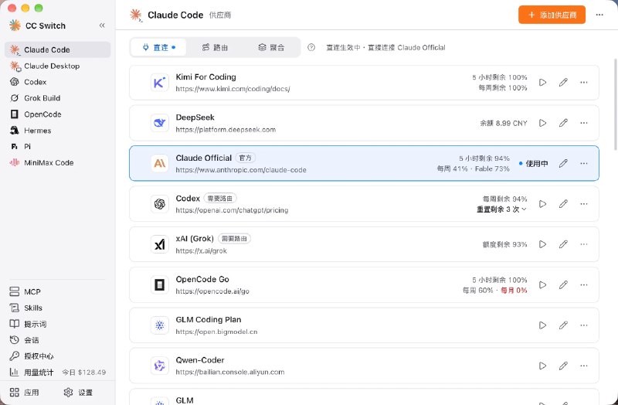
Task: Open the help question-mark icon beside tabs
Action: tap(311, 47)
